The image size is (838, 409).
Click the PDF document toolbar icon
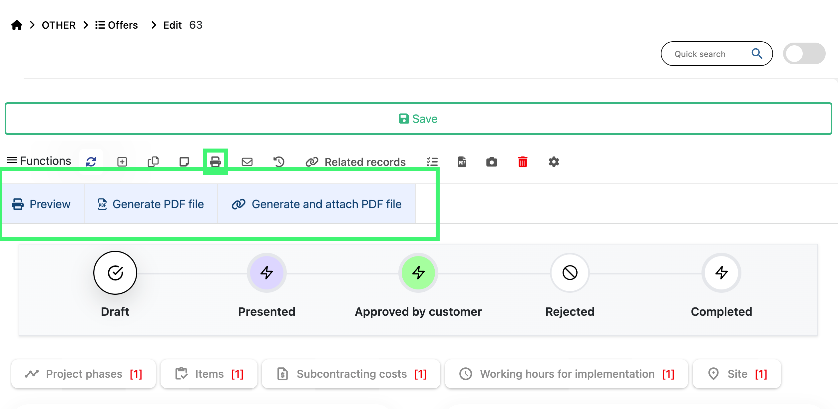click(x=462, y=162)
